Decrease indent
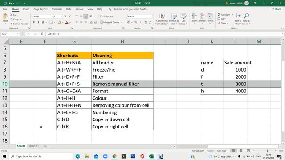This screenshot has width=285, height=160. pos(91,22)
